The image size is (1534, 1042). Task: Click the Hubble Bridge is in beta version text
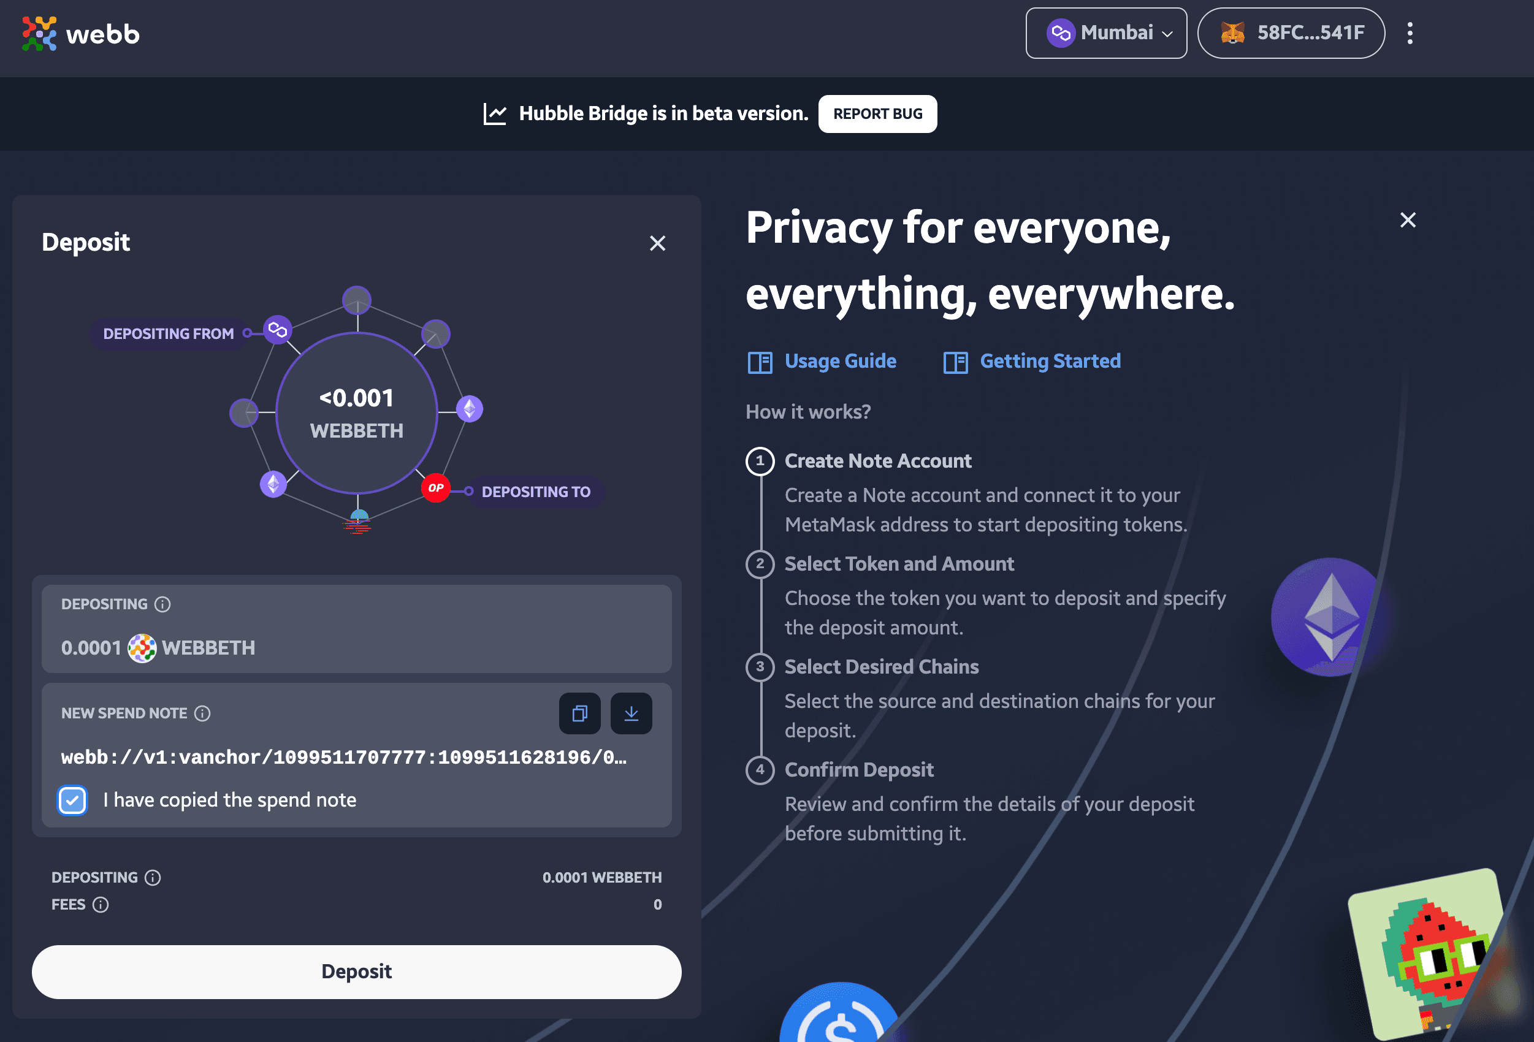click(663, 113)
